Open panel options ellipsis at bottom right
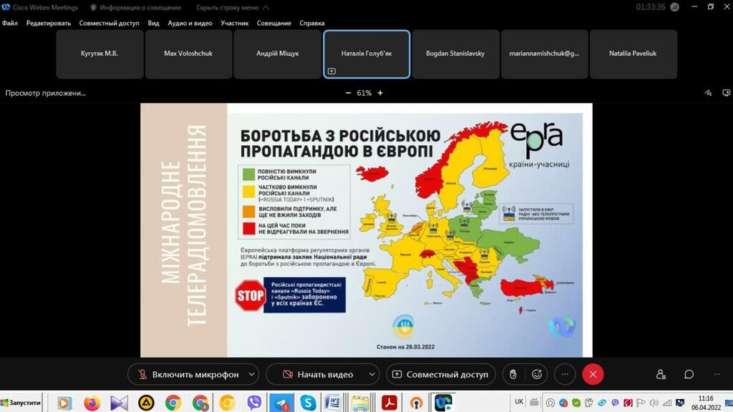The height and width of the screenshot is (412, 733). (717, 374)
